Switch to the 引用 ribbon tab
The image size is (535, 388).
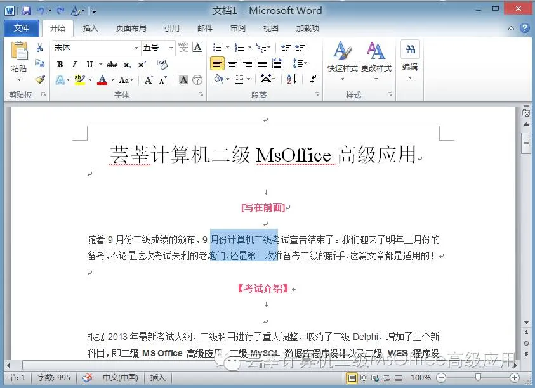click(x=171, y=29)
